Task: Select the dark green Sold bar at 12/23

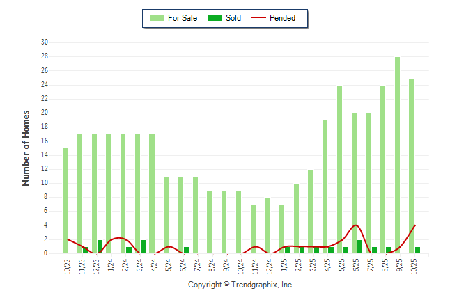Action: (x=100, y=246)
